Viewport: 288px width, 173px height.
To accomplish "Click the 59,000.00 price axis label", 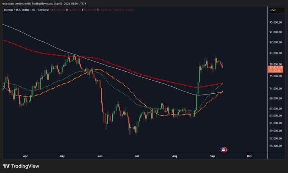I will tap(276, 131).
